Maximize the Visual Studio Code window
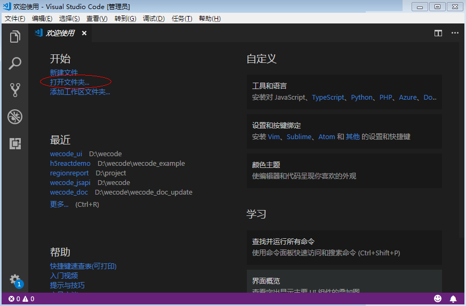This screenshot has height=306, width=466. [x=437, y=6]
